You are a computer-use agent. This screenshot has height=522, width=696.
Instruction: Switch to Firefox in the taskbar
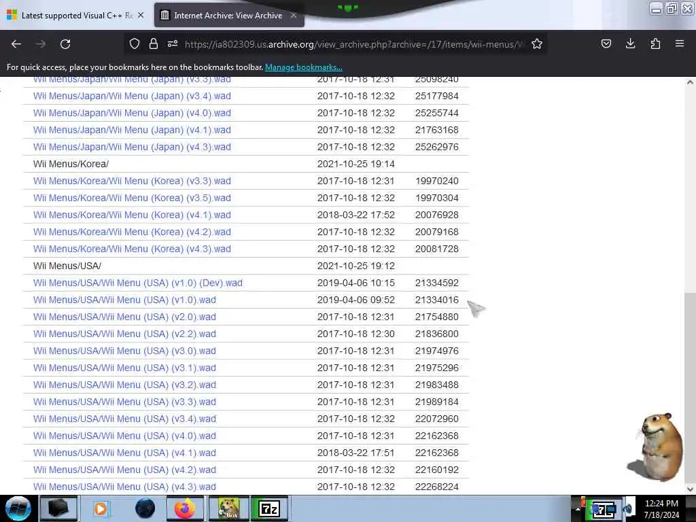click(x=185, y=508)
